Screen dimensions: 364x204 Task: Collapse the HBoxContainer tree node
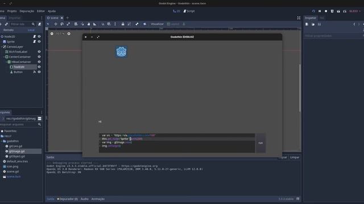click(6, 62)
